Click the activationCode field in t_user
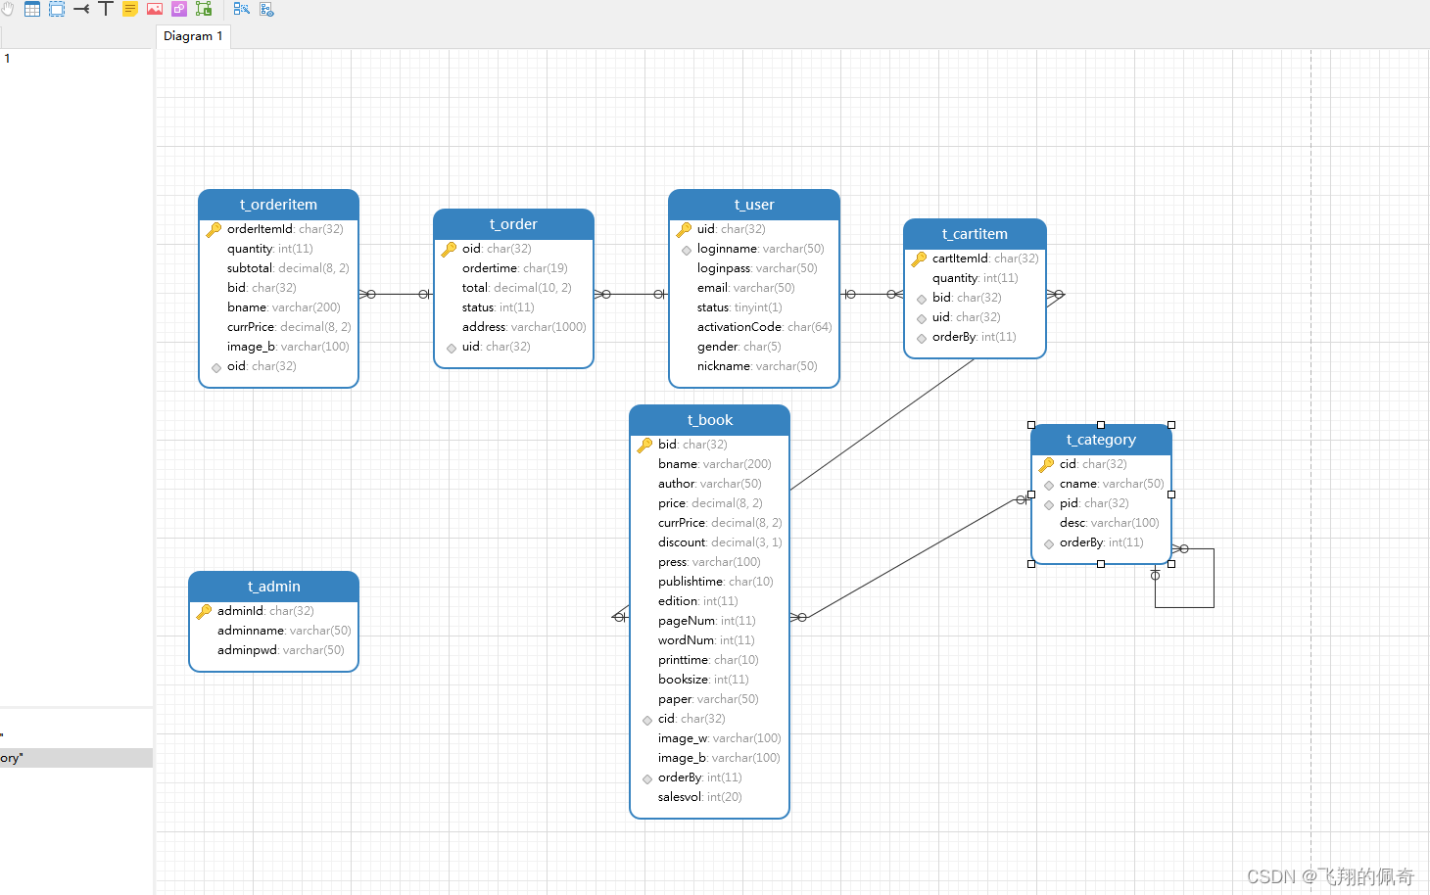1430x895 pixels. pos(765,327)
